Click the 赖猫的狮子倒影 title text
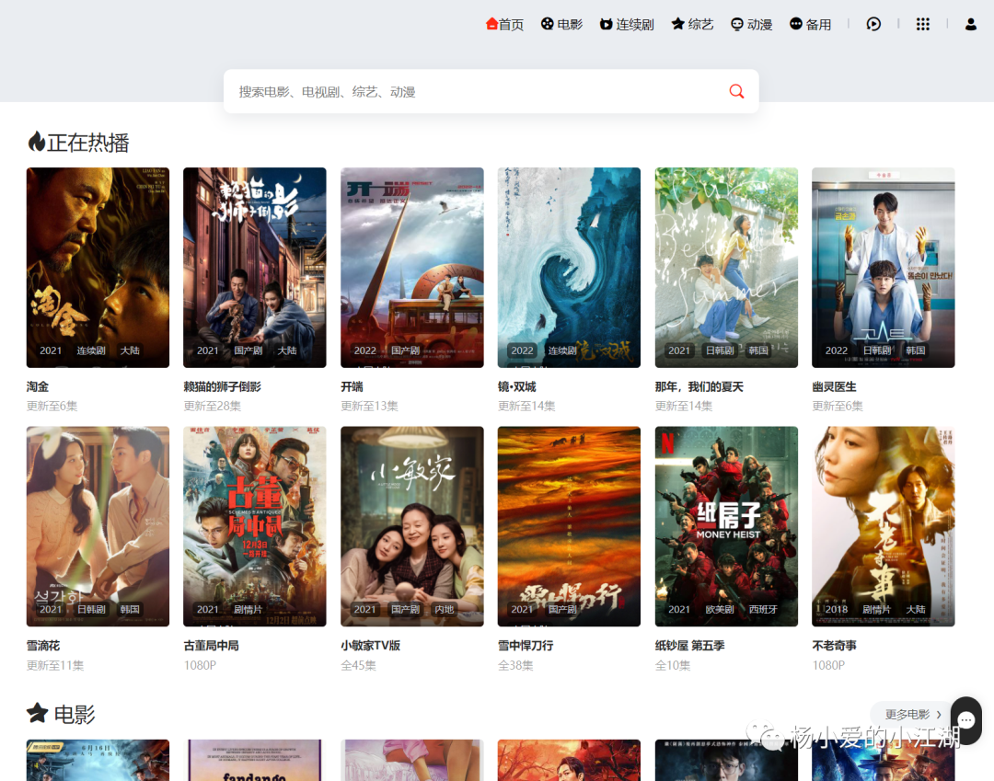Screen dimensions: 994x781 [222, 386]
